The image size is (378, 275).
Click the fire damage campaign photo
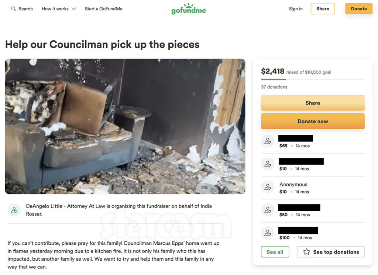(x=125, y=126)
